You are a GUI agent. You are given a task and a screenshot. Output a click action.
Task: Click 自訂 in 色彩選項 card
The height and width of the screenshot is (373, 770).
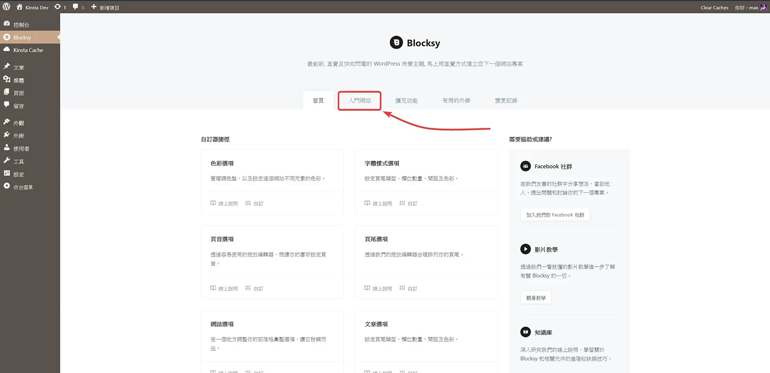point(254,203)
